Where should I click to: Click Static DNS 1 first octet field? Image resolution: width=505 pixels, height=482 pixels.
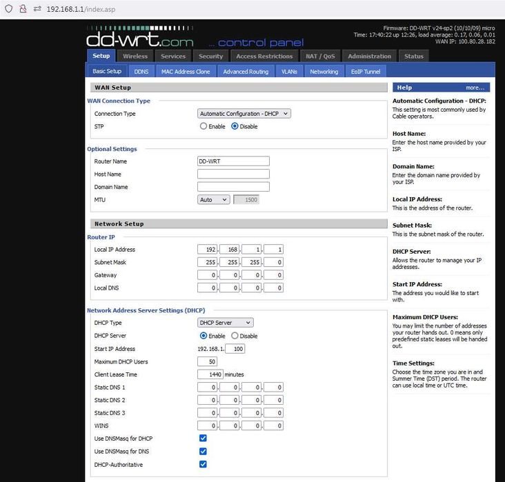coord(207,387)
